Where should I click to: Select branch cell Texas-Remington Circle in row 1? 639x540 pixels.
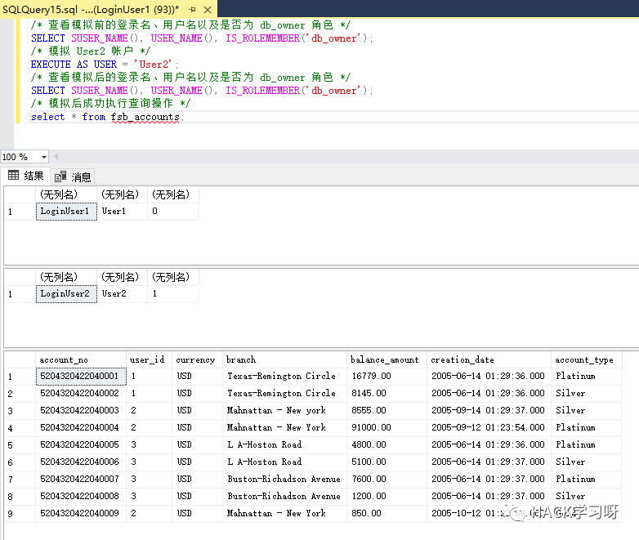pyautogui.click(x=285, y=376)
